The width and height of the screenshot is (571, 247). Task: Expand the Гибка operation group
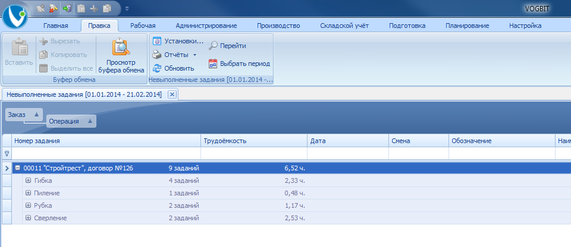[x=29, y=180]
